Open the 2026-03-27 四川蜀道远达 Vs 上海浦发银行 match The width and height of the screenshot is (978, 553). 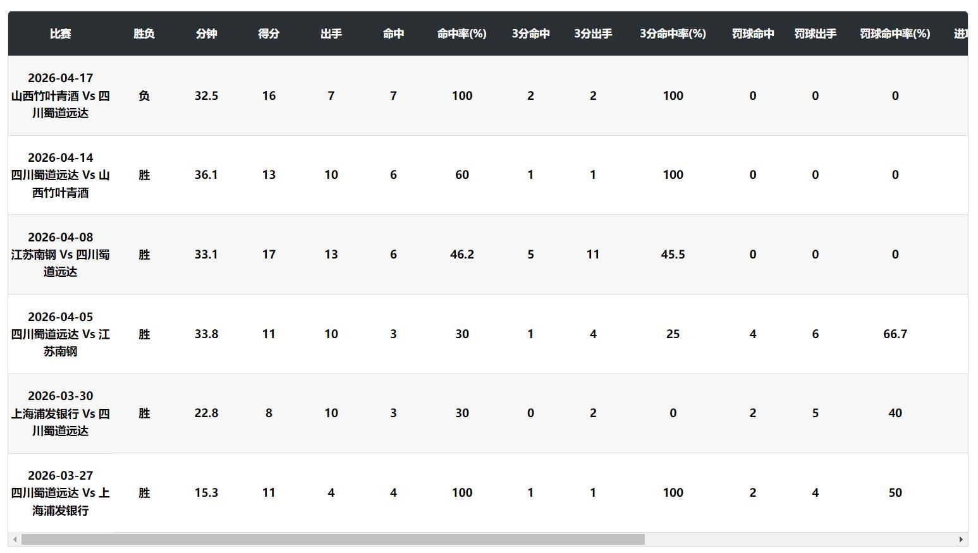61,493
